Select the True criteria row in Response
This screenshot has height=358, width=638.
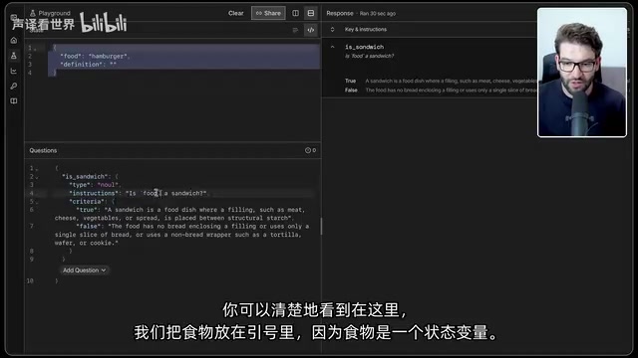[x=441, y=81]
